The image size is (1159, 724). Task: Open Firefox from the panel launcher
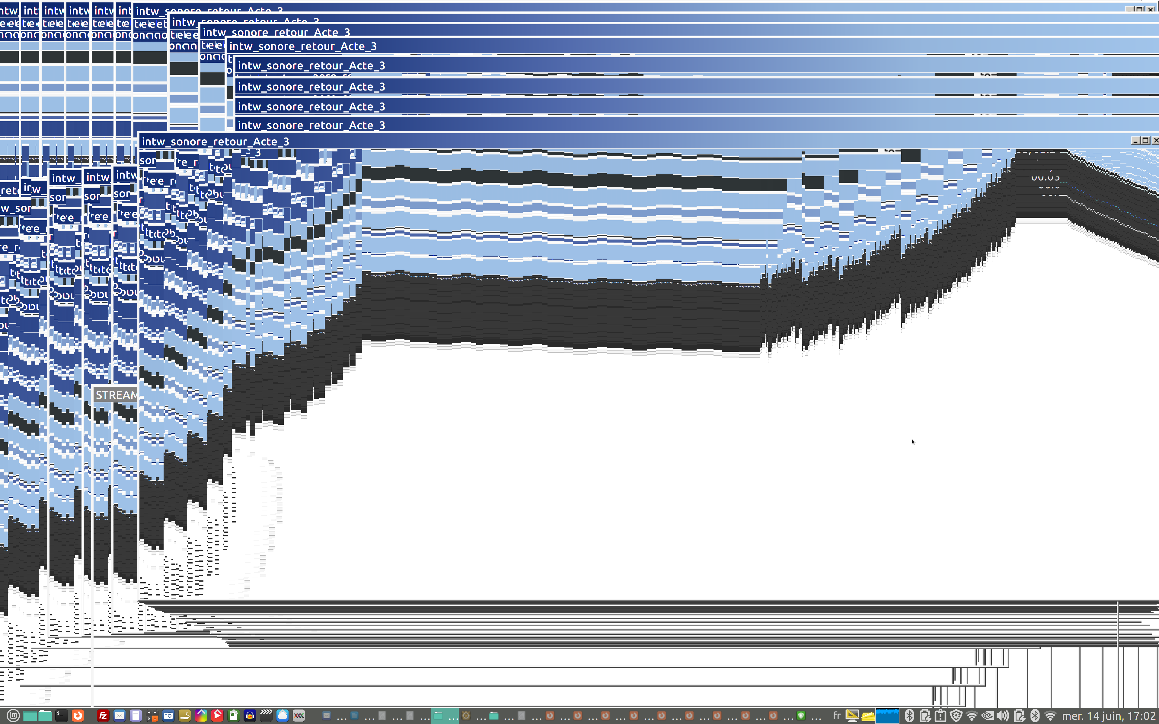coord(78,716)
